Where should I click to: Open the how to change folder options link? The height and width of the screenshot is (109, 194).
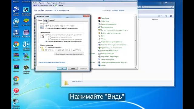(x=52, y=63)
